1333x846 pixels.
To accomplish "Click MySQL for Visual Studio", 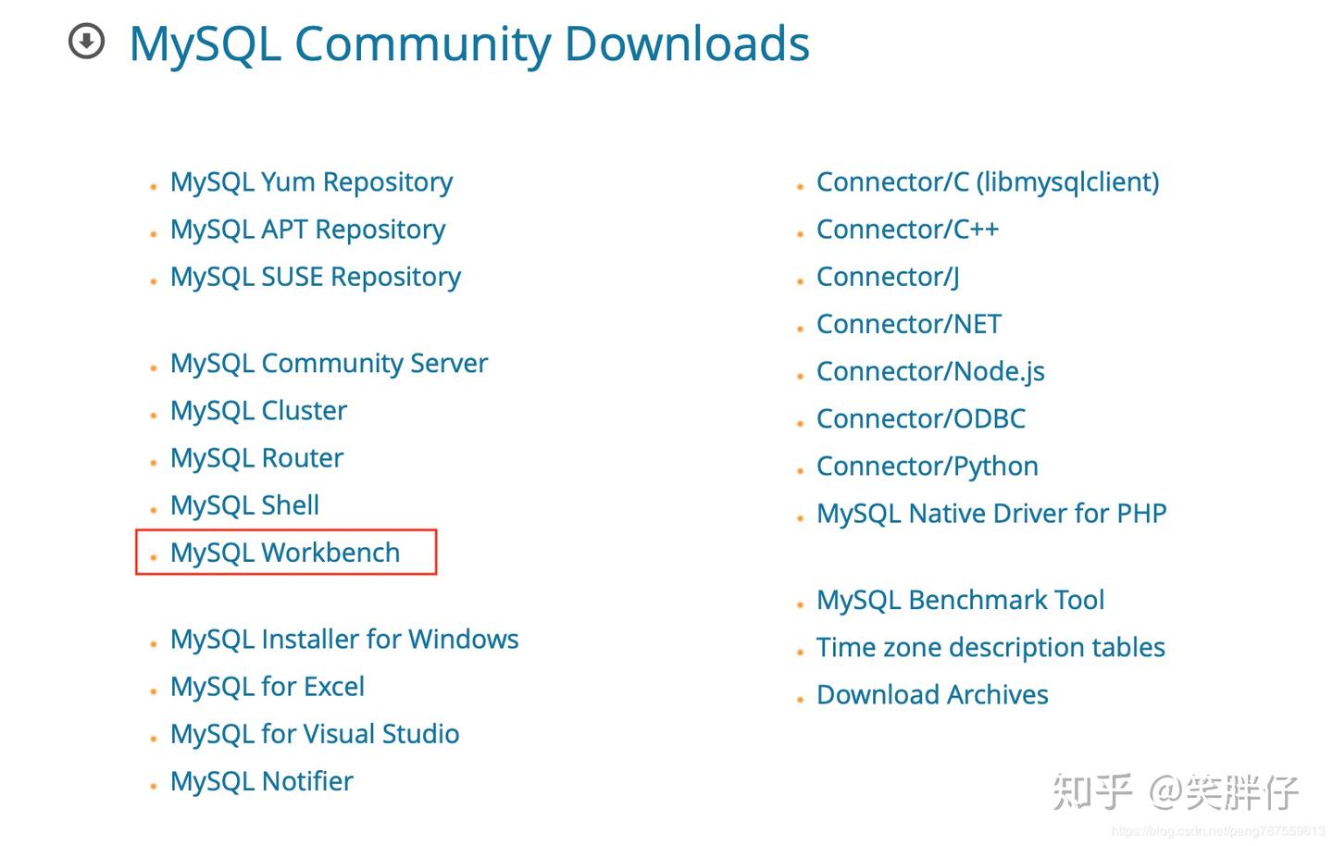I will point(314,734).
